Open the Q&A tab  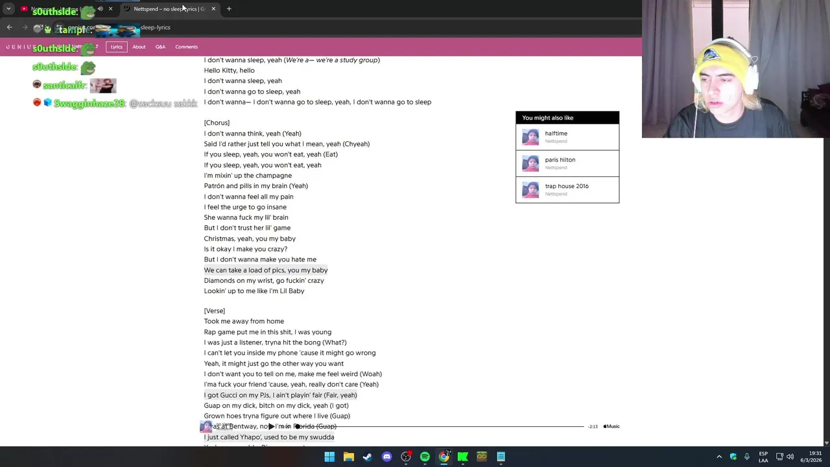(x=160, y=47)
